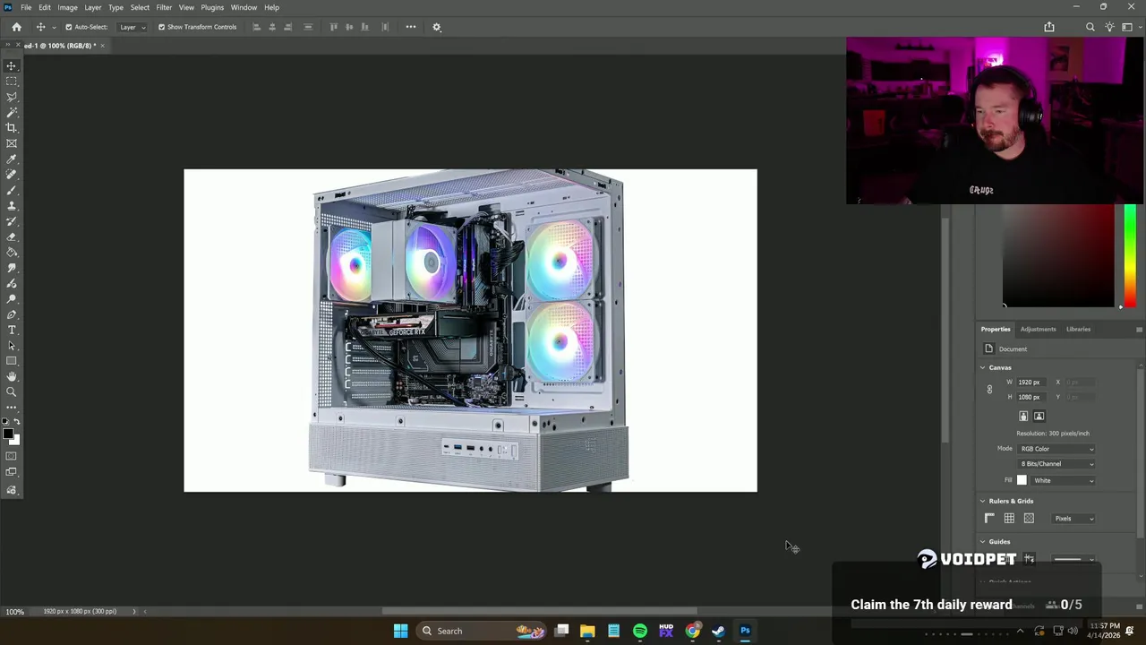
Task: Open the Fill White dropdown
Action: point(1065,480)
